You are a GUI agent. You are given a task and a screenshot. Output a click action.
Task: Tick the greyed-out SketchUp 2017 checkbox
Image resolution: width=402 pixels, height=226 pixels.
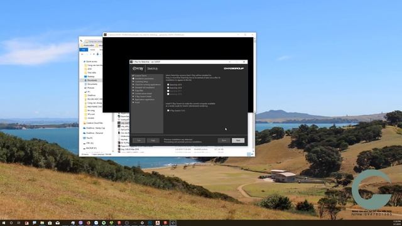tap(168, 91)
